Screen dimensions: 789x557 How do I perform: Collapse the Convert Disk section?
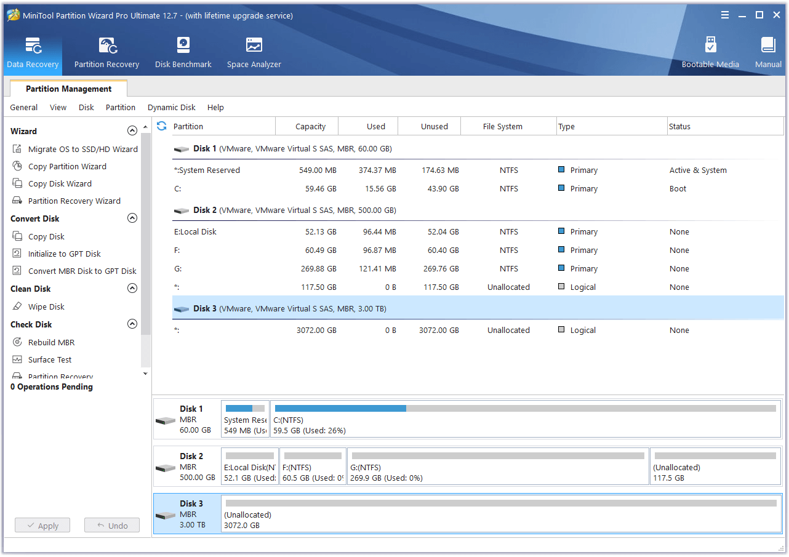click(x=132, y=218)
